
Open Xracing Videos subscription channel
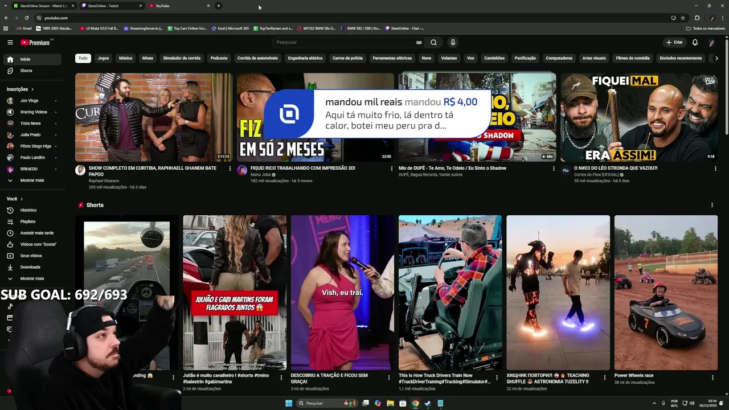(x=32, y=112)
